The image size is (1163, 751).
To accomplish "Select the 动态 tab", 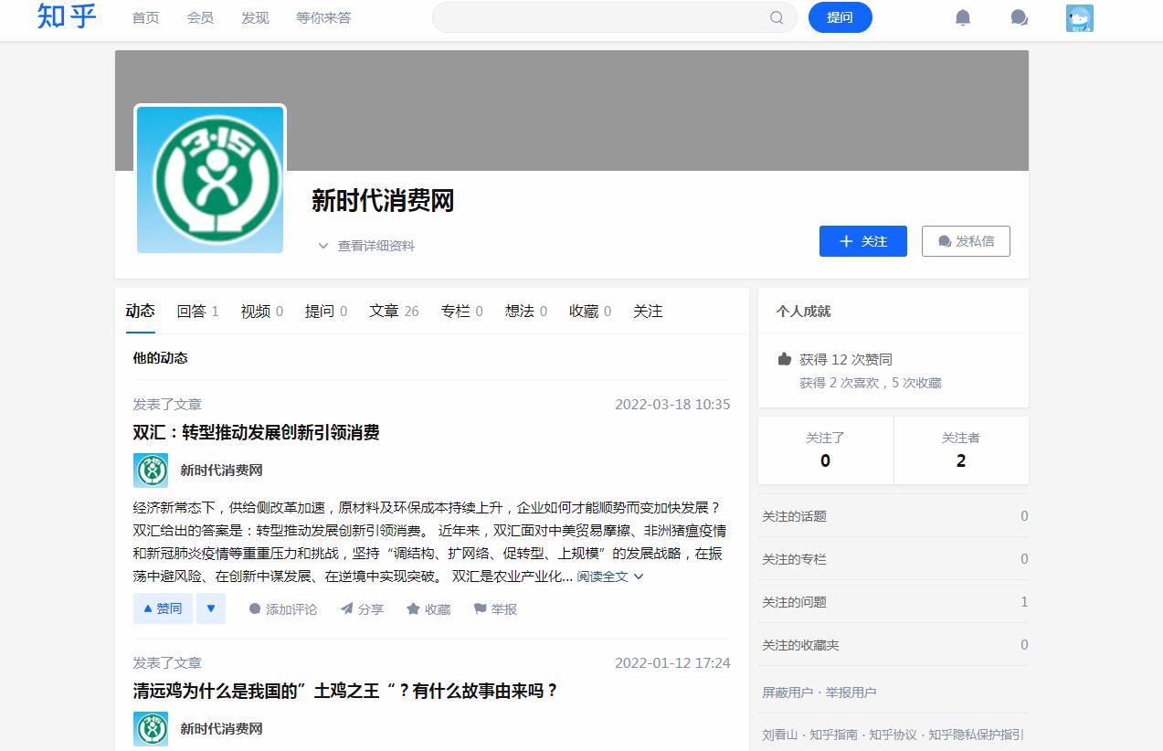I will (141, 312).
